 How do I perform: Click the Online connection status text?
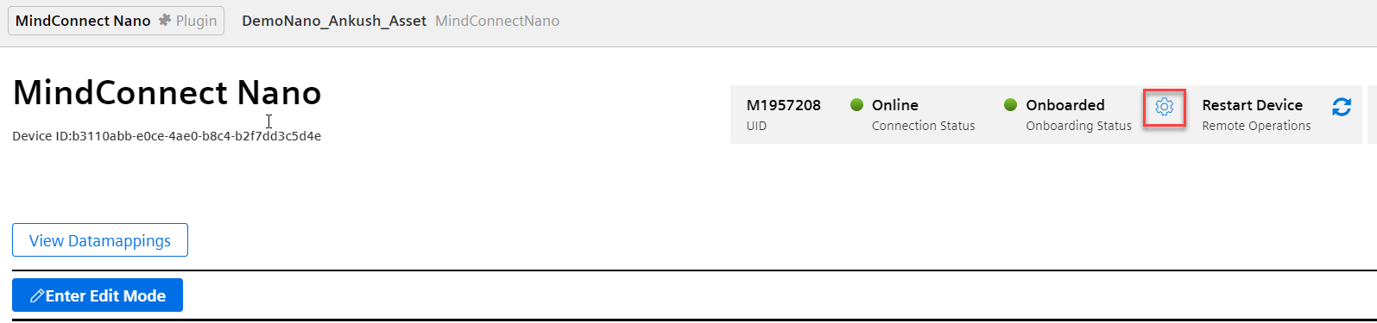pos(895,105)
